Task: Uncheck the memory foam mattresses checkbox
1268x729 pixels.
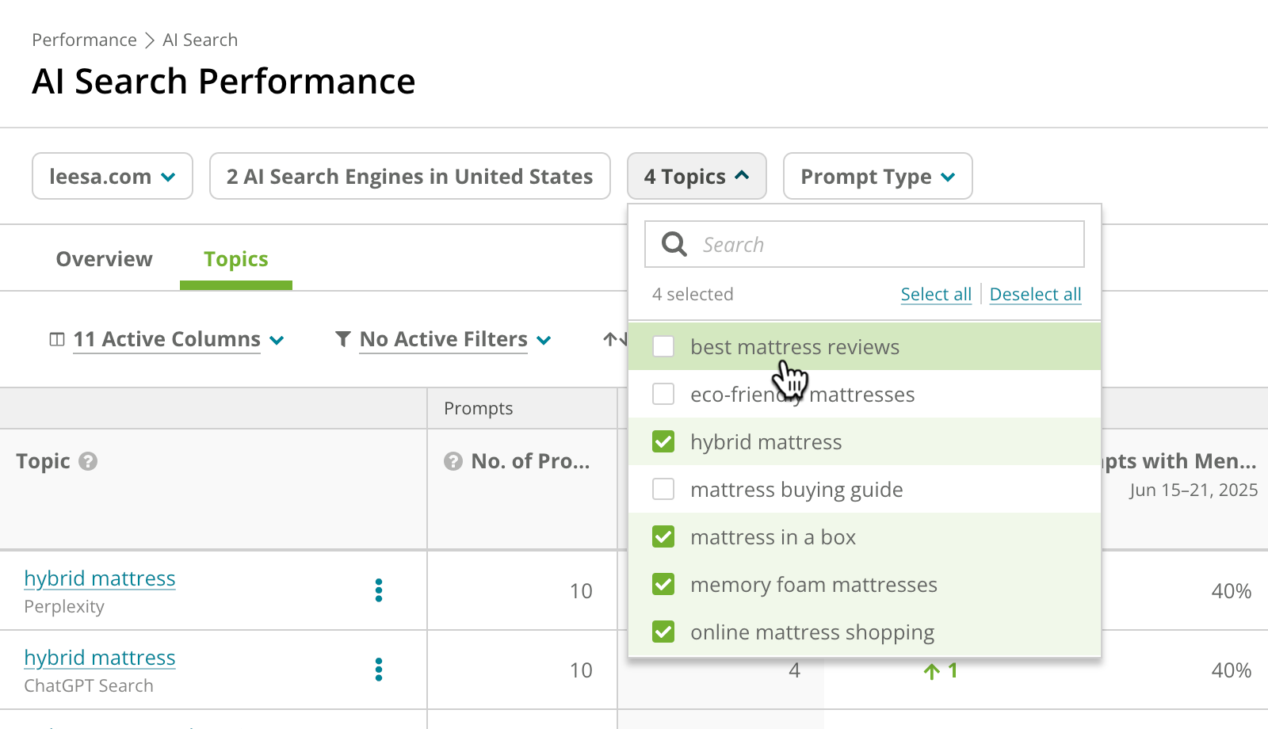Action: pos(663,584)
